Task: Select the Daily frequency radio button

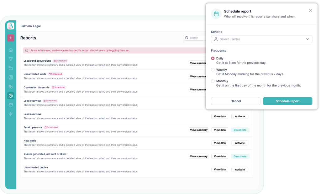Action: pos(213,59)
